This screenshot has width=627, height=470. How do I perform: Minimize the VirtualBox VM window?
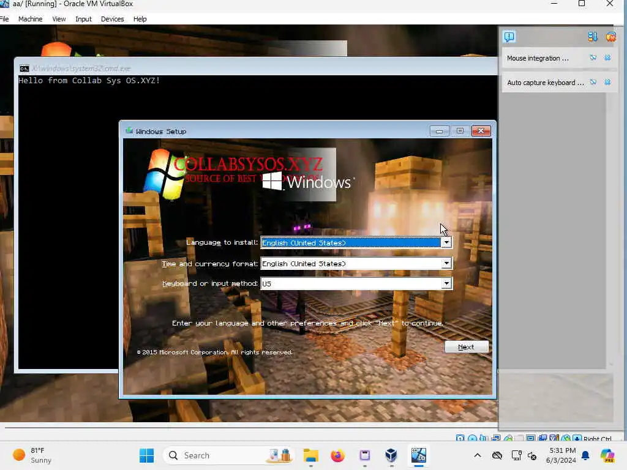coord(554,4)
